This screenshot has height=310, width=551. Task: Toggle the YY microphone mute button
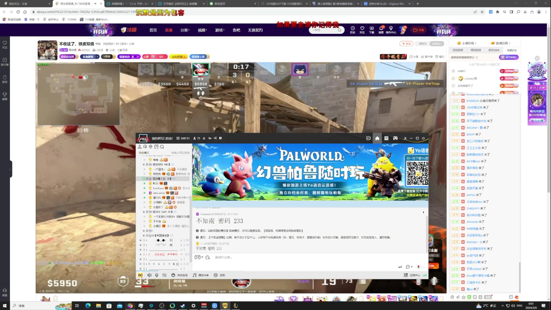tap(157, 275)
